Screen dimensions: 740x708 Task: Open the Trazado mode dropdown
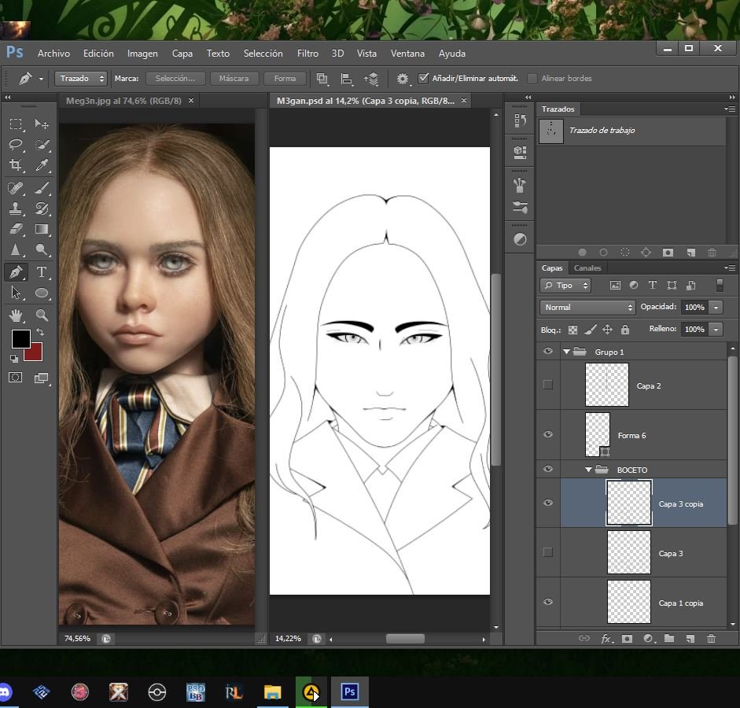pyautogui.click(x=81, y=79)
